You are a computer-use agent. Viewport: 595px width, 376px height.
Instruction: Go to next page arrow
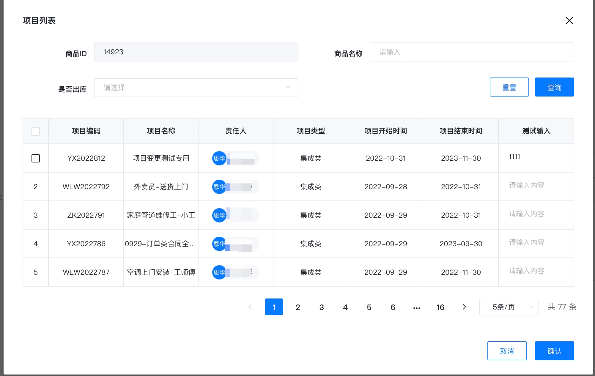tap(464, 307)
